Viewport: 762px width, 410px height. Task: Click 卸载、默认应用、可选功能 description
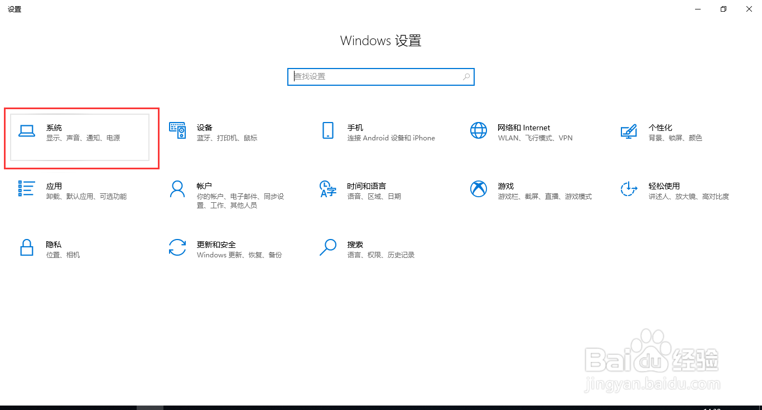coord(86,197)
